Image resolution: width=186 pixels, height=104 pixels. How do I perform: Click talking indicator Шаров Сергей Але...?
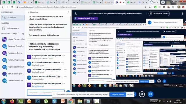pyautogui.click(x=86, y=18)
